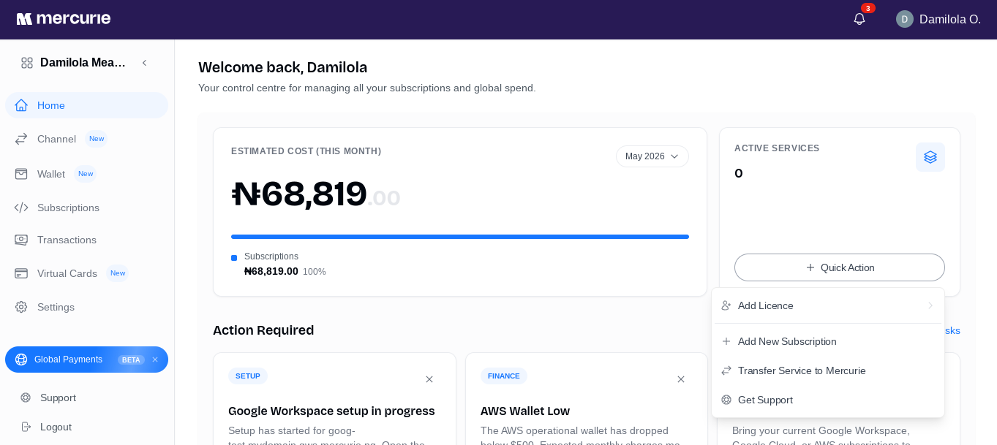
Task: Open the Global Payments beta banner
Action: coord(86,360)
